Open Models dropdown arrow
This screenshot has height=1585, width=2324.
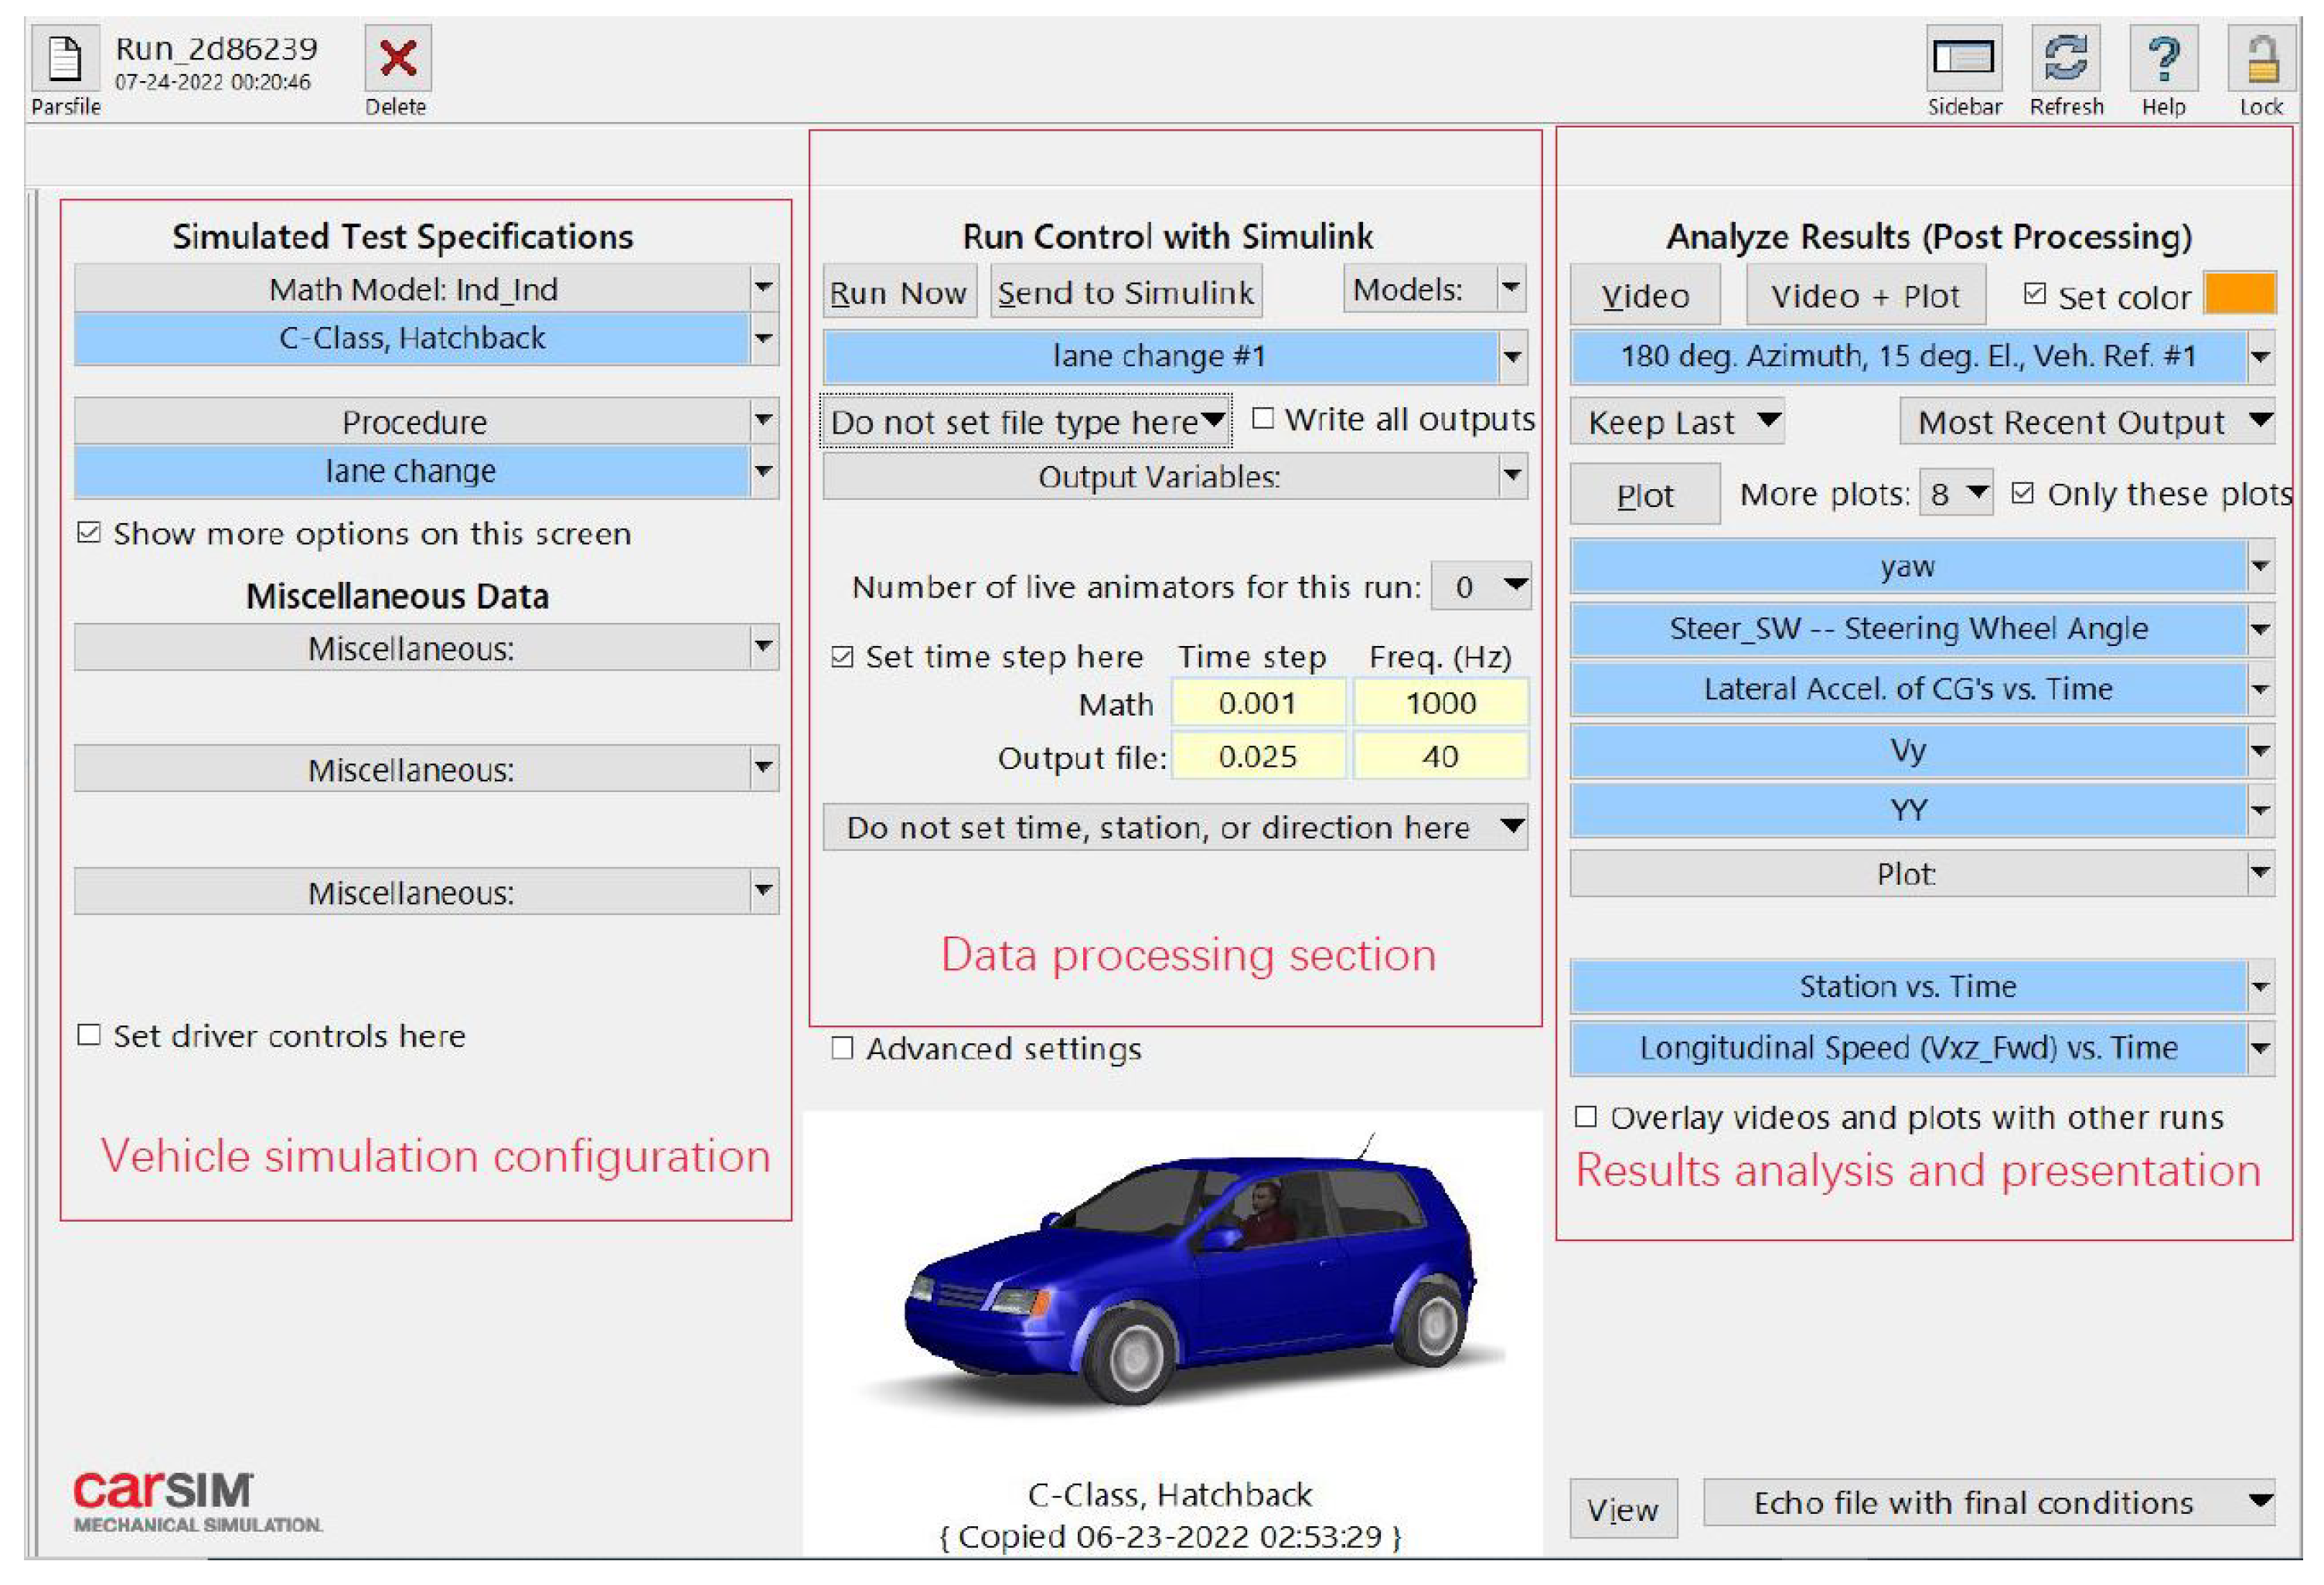coord(1511,289)
